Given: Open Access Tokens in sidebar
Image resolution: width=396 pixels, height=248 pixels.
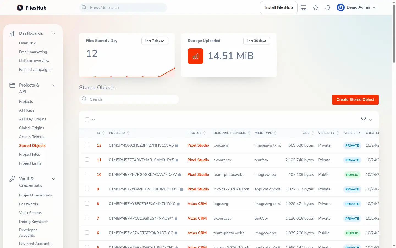Looking at the screenshot, I should click(32, 137).
